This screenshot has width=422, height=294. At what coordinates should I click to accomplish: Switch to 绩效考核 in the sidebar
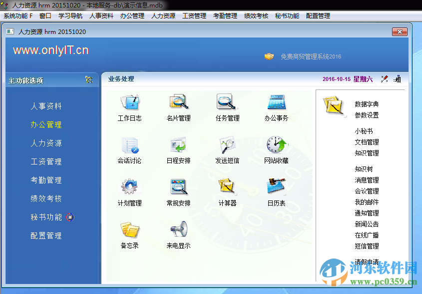(x=46, y=198)
